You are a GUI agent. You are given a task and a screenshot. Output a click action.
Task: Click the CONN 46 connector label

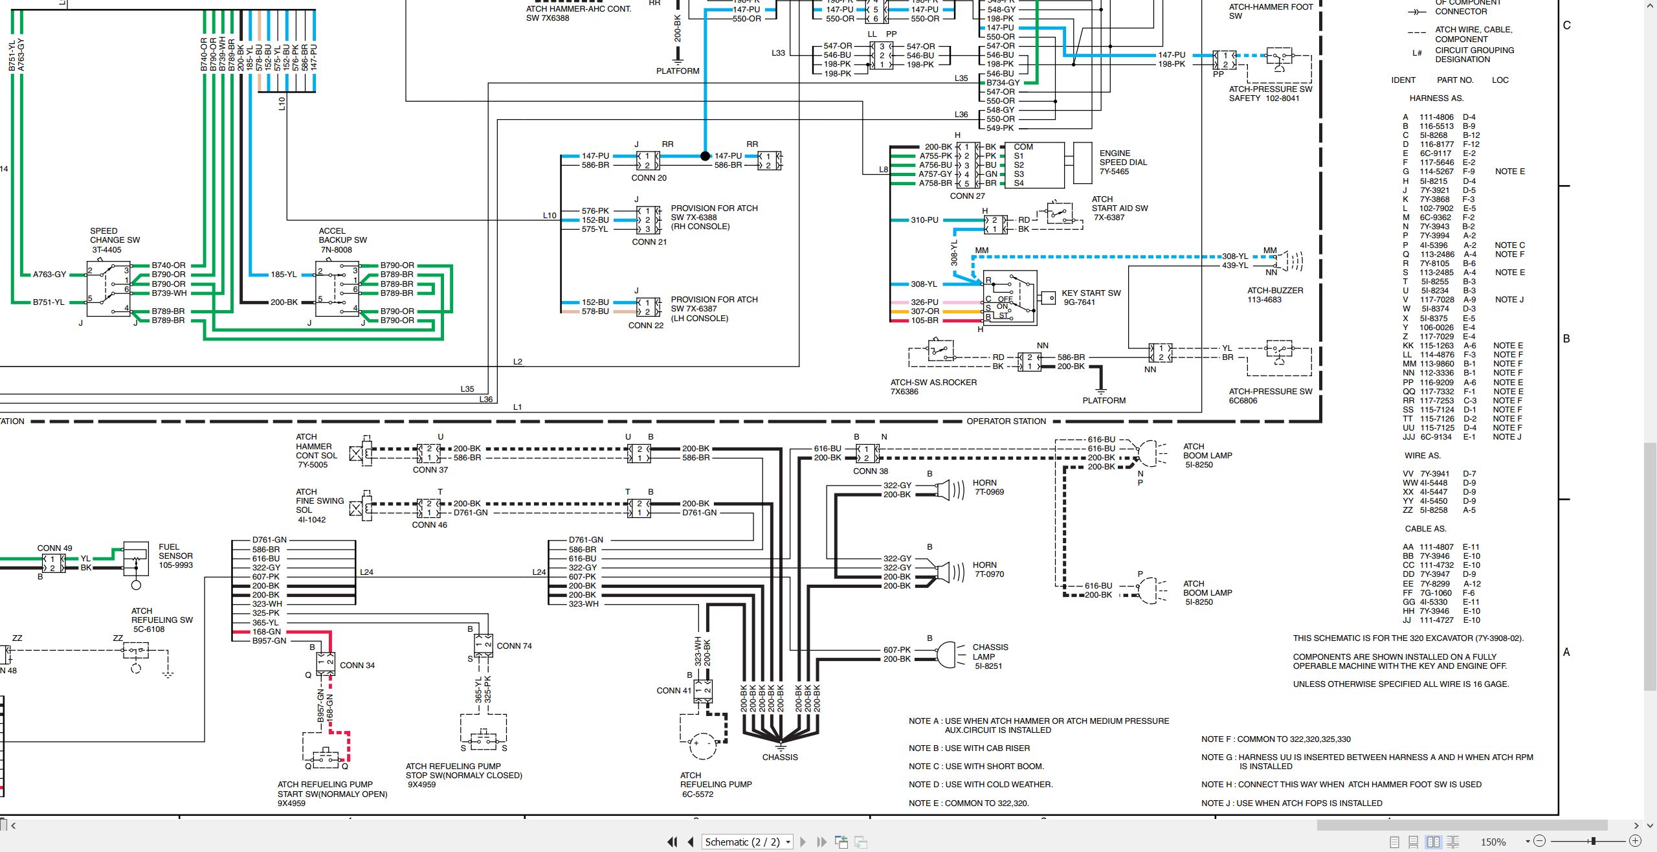point(430,525)
